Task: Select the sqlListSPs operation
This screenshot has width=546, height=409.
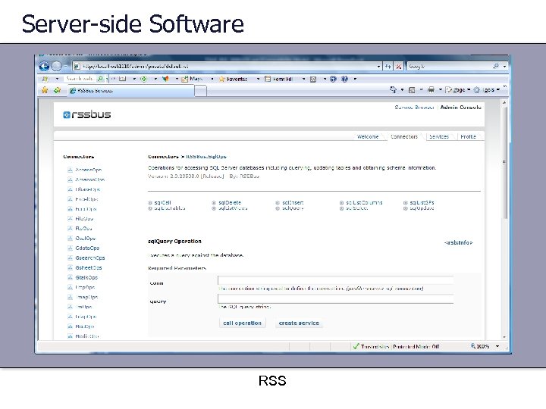Action: tap(422, 202)
